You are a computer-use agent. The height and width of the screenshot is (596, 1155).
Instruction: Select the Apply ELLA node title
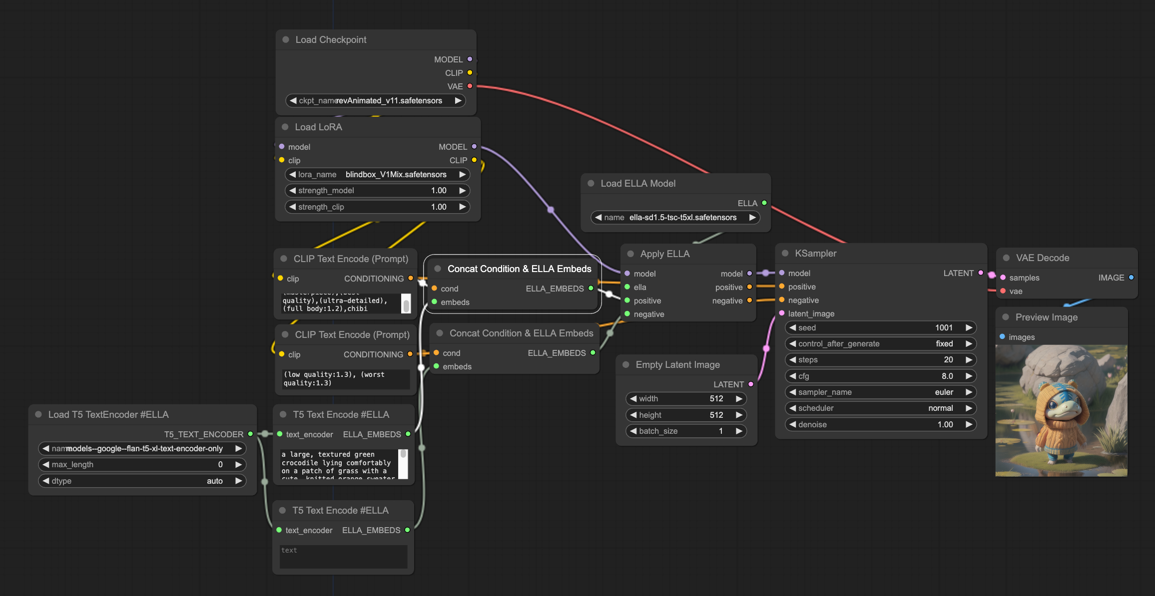point(664,254)
